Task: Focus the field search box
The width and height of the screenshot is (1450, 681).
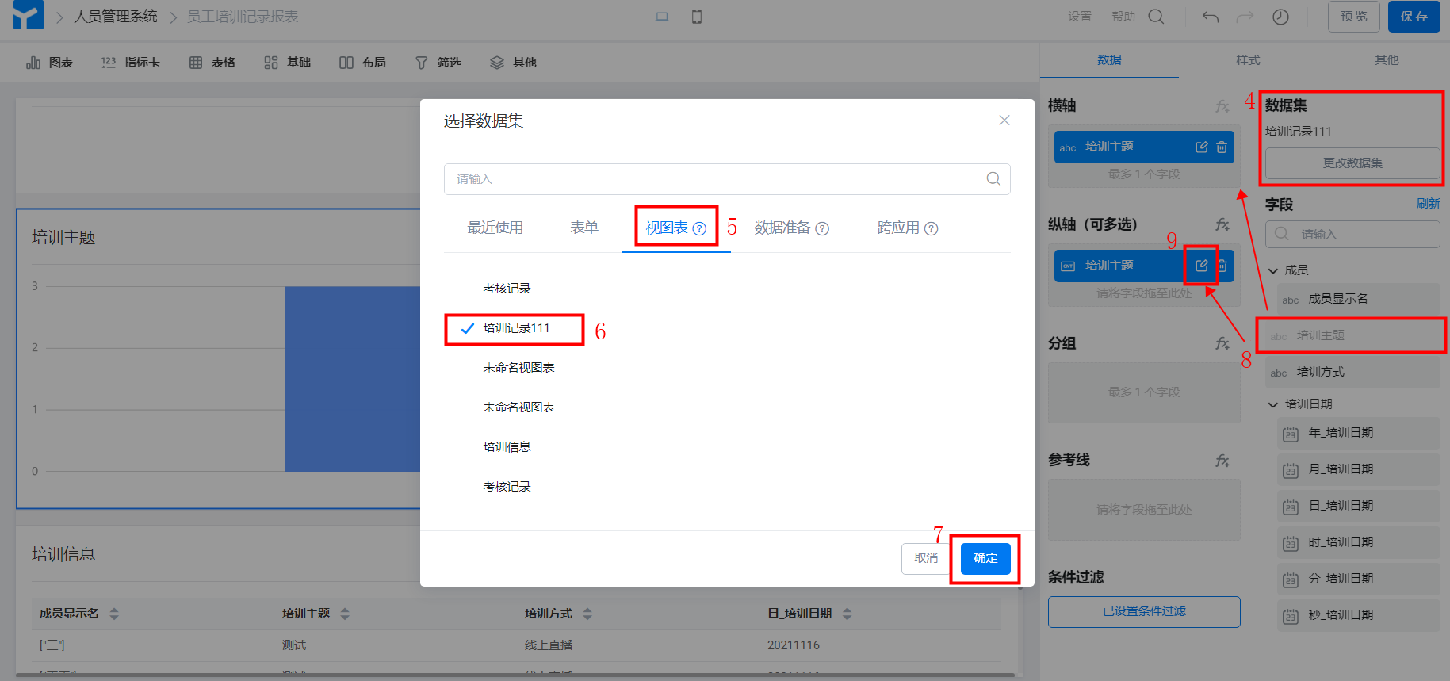Action: [x=1352, y=235]
